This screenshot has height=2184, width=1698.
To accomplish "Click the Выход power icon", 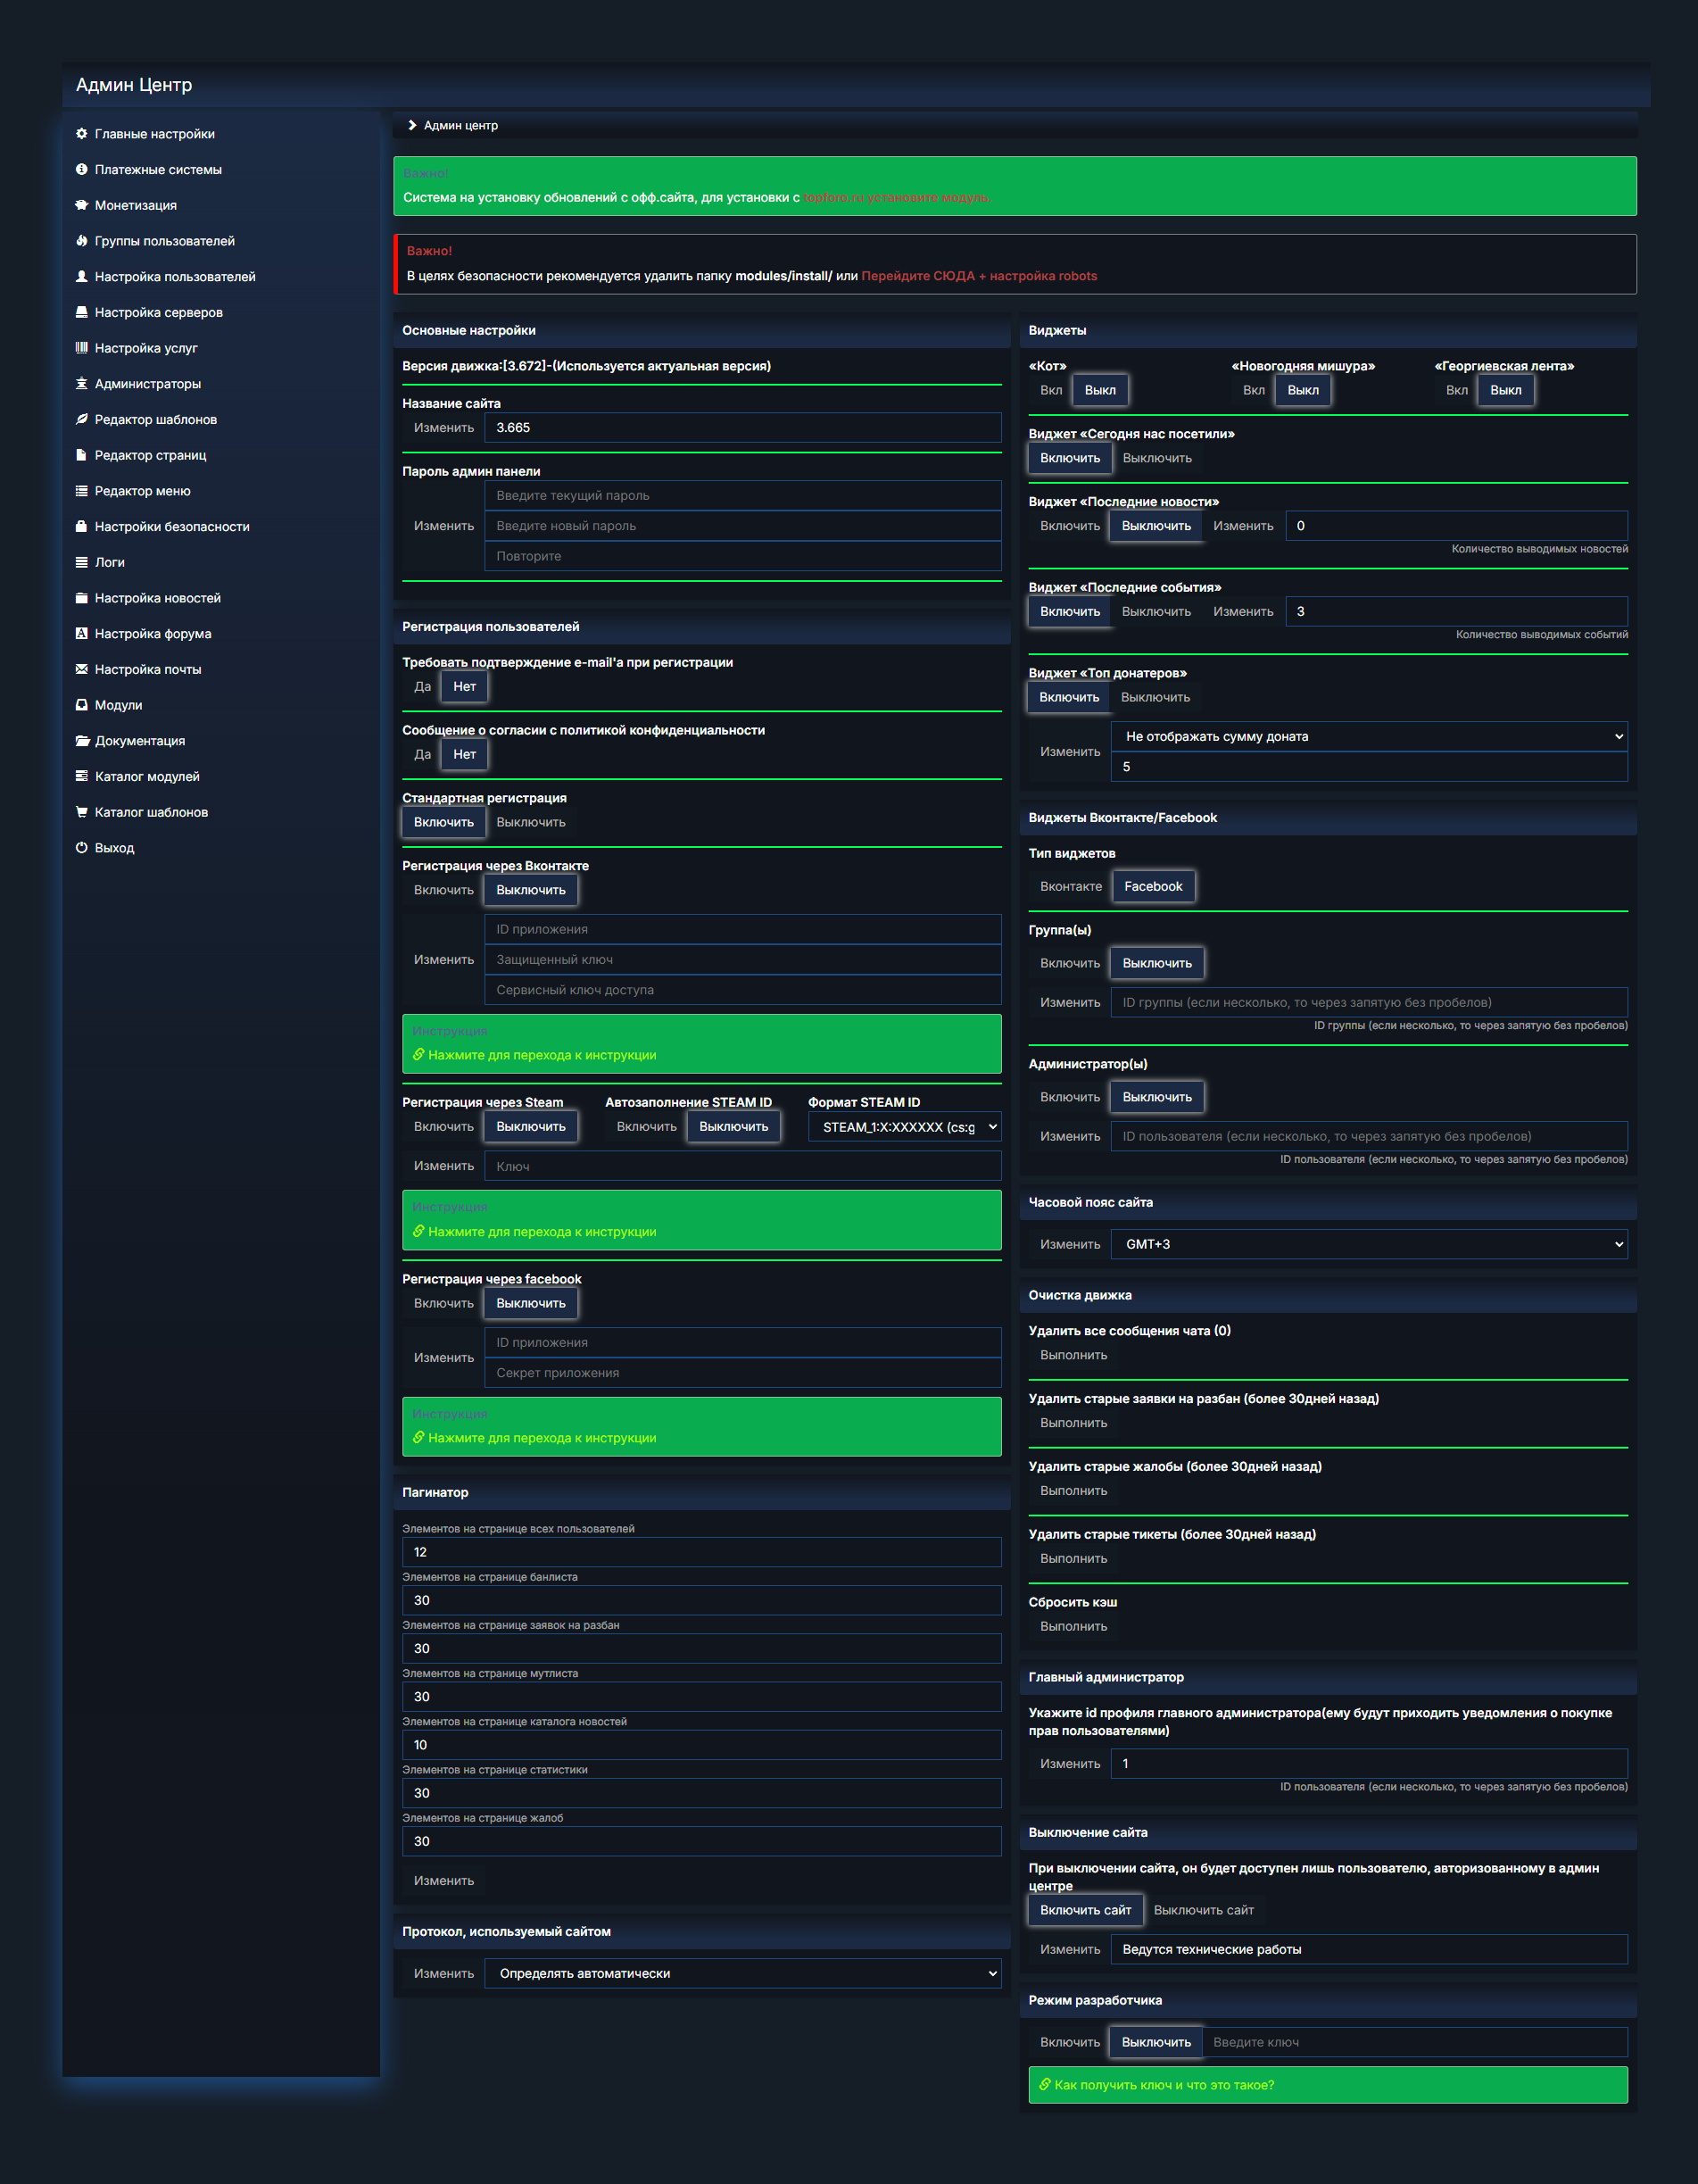I will pos(82,848).
